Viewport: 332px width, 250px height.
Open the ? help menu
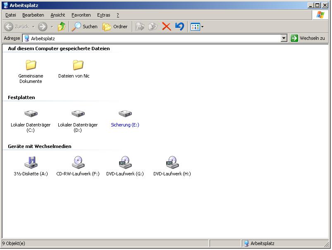tap(118, 15)
